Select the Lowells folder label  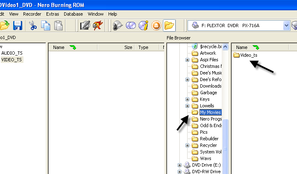pos(207,106)
